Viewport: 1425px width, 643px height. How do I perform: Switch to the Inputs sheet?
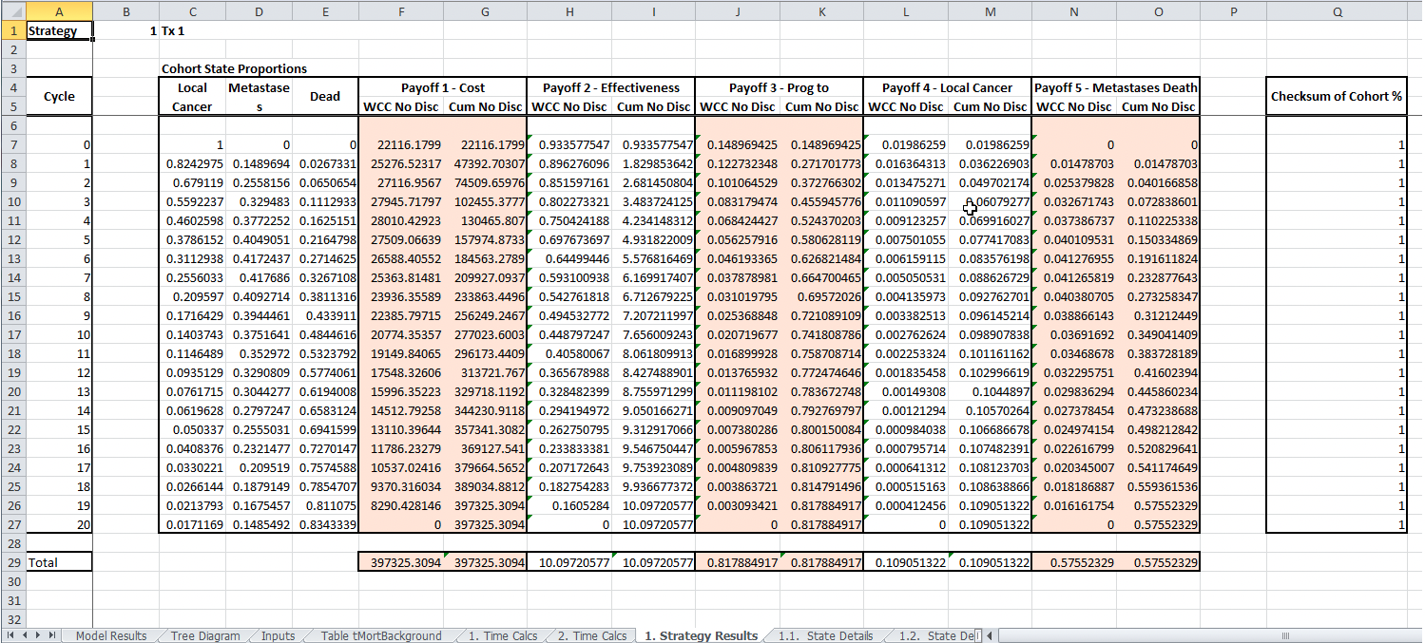(276, 635)
